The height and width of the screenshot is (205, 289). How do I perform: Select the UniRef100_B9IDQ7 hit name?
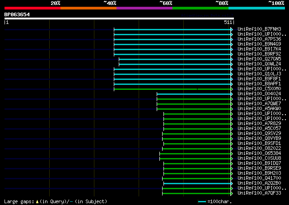point(259,163)
